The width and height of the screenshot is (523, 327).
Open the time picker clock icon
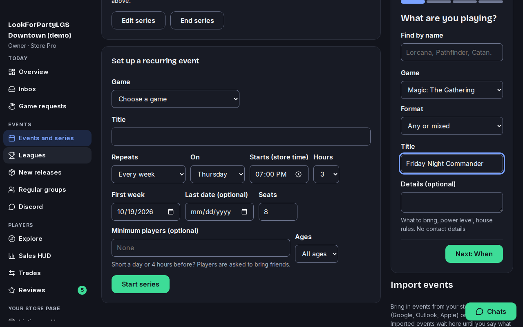[x=298, y=174]
